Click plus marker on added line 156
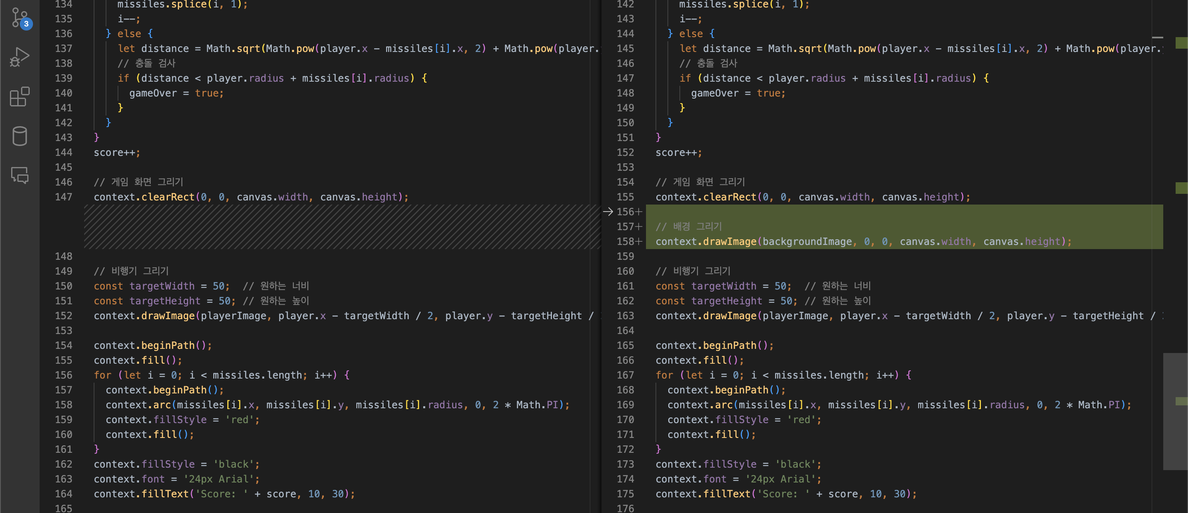 coord(639,212)
